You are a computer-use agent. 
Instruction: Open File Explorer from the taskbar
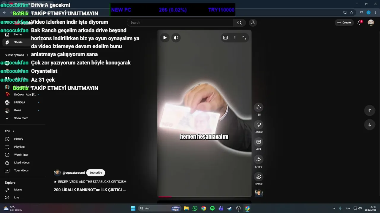click(186, 208)
